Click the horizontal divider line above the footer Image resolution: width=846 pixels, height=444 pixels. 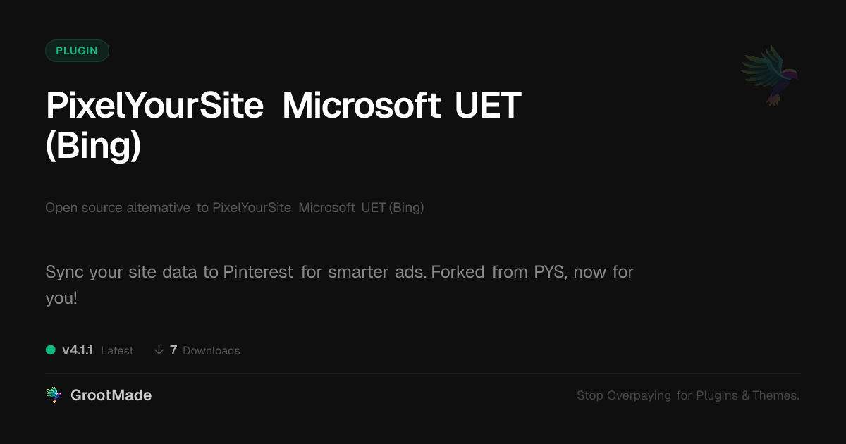coord(423,373)
